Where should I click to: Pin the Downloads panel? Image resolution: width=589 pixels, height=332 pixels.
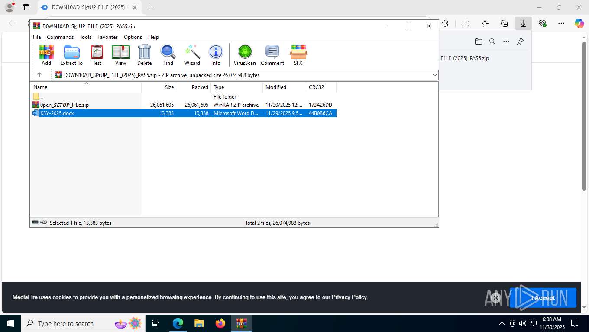(520, 41)
